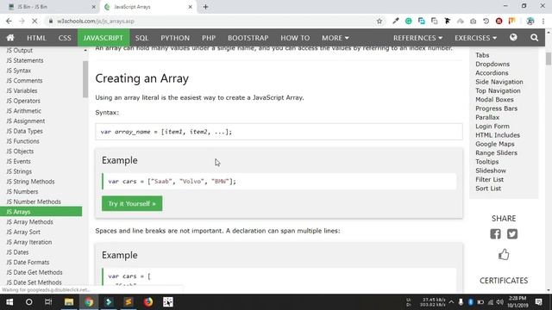Open Task View in taskbar
The height and width of the screenshot is (310, 552).
click(48, 302)
